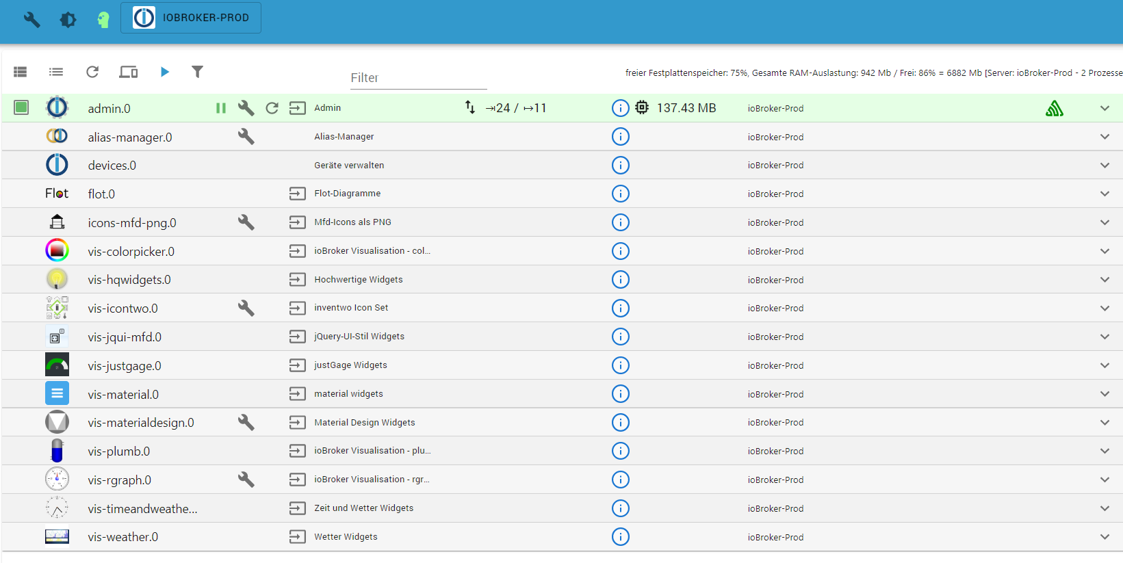The width and height of the screenshot is (1123, 563).
Task: Select the vis-material.0 instance name
Action: [x=123, y=395]
